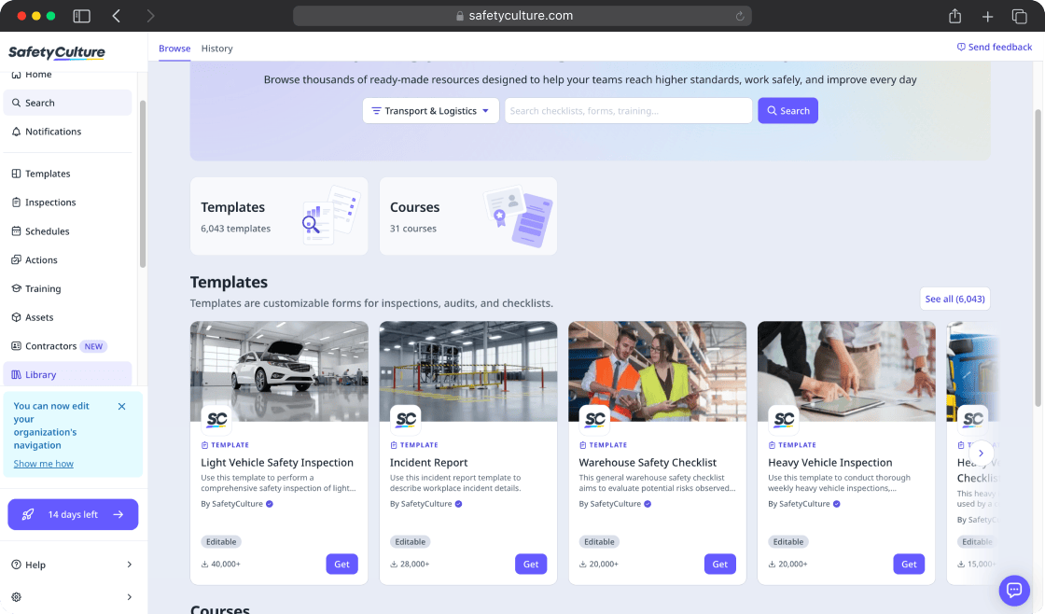Screen dimensions: 1045x614
Task: Click the SafetyCulture logo
Action: tap(57, 52)
